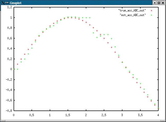Click the Gnuplot title text

[16, 3]
